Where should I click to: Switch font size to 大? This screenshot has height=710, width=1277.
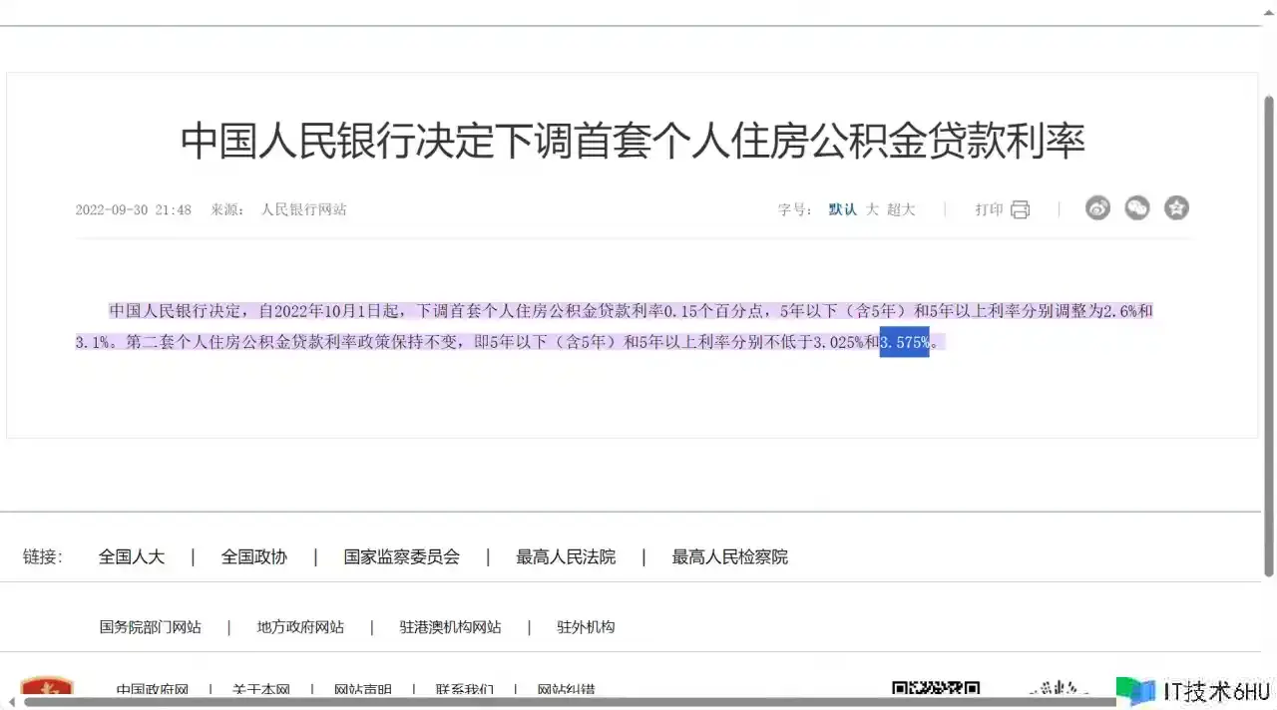872,209
